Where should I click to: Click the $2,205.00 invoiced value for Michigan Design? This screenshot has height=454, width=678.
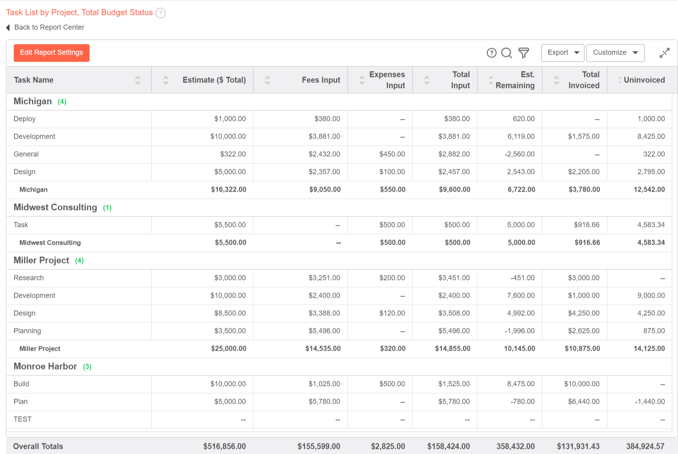tap(584, 172)
